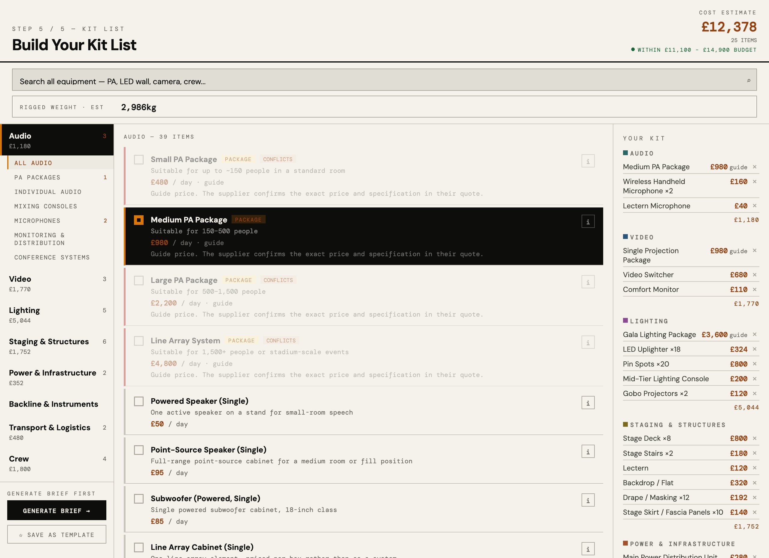Open info for Powered Speaker (Single)
The height and width of the screenshot is (558, 769).
click(x=588, y=403)
